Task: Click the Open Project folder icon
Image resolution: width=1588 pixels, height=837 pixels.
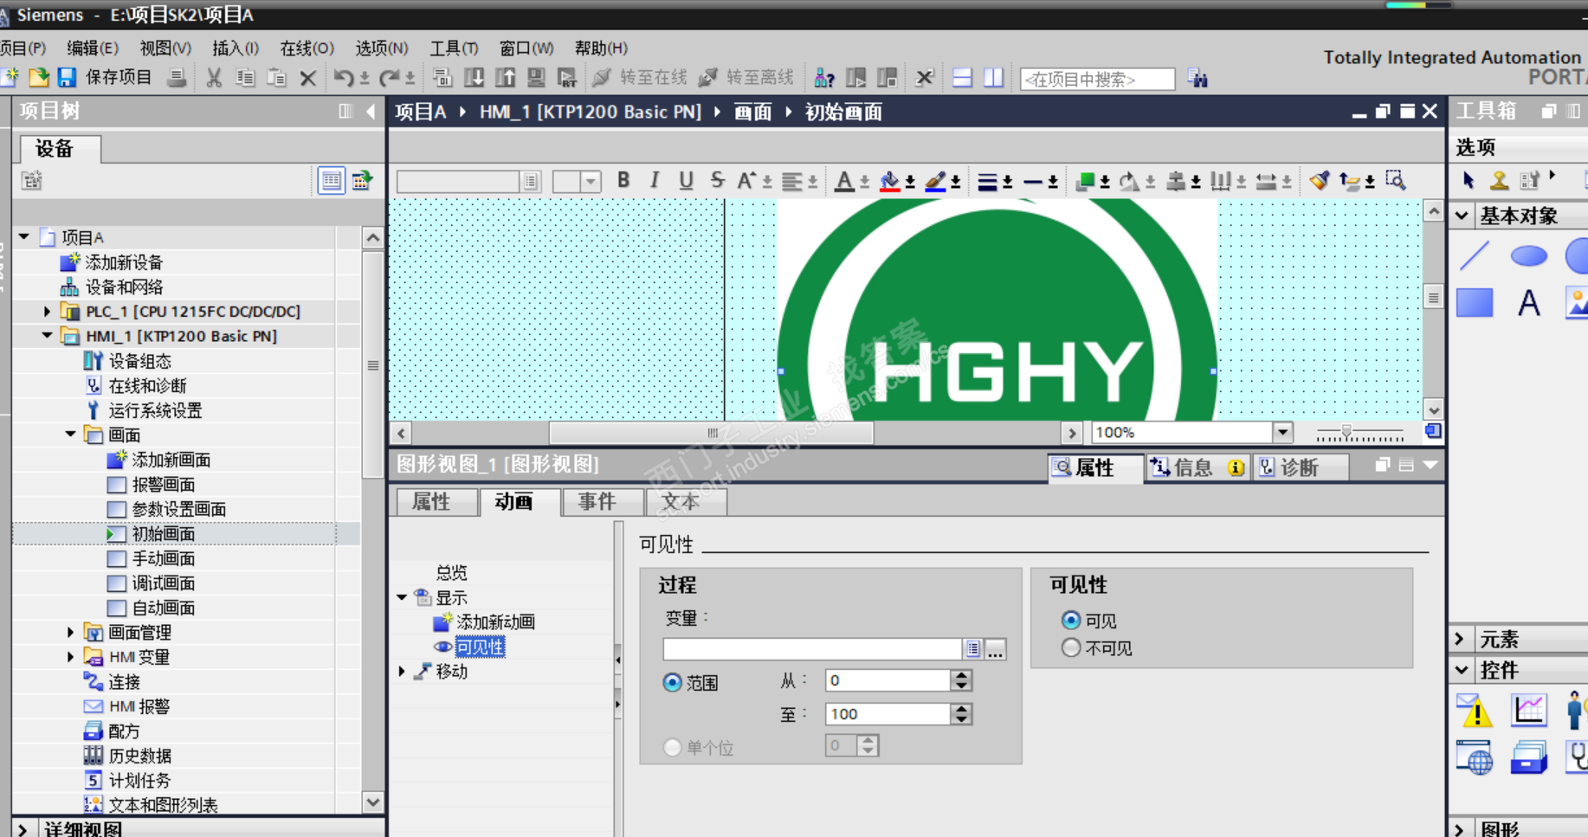Action: coord(38,78)
